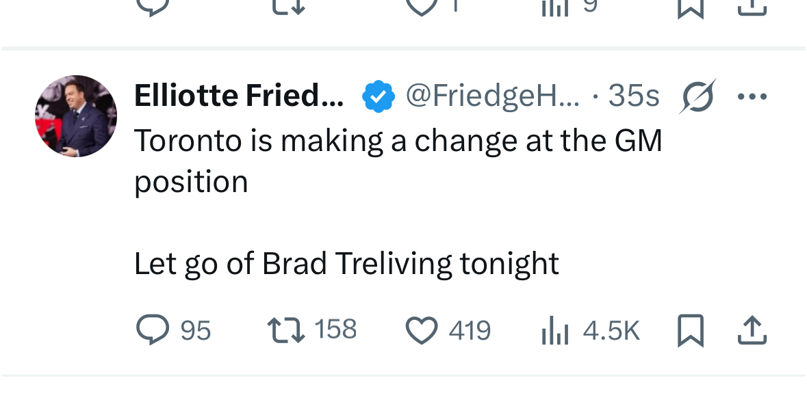Viewport: 807px width, 393px height.
Task: Click the Elliotte Fried... display name
Action: pyautogui.click(x=239, y=96)
